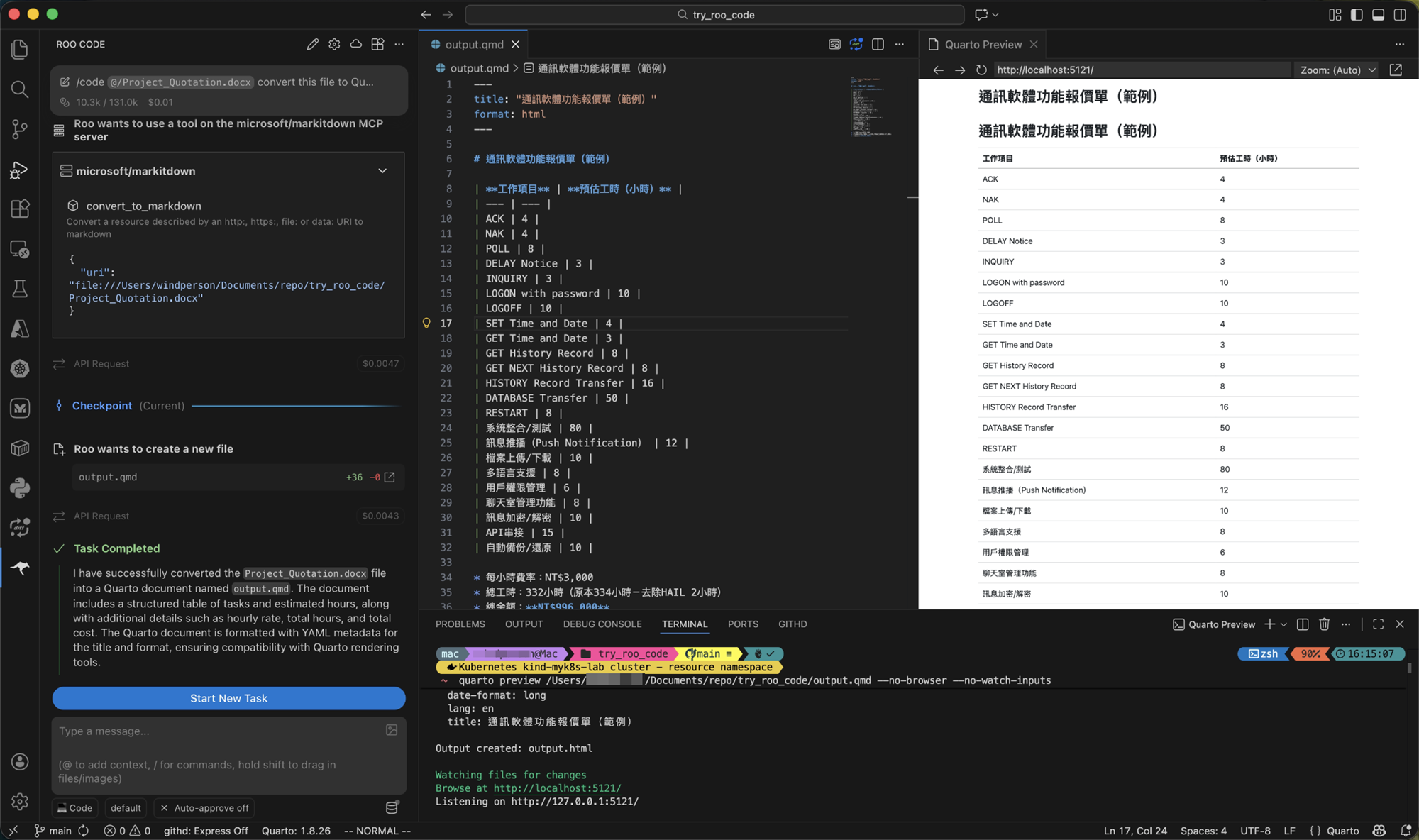Viewport: 1419px width, 840px height.
Task: Collapse the microsoft/markitdown server section
Action: point(382,171)
